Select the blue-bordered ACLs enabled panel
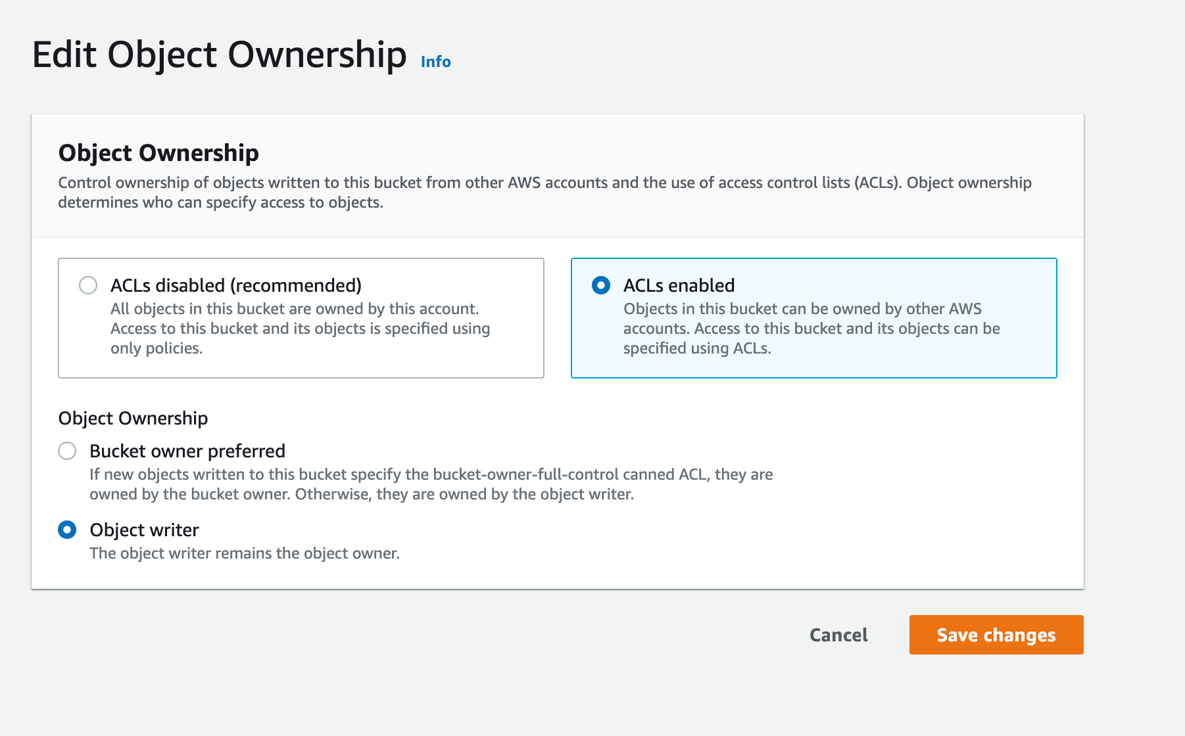Image resolution: width=1185 pixels, height=736 pixels. point(814,317)
